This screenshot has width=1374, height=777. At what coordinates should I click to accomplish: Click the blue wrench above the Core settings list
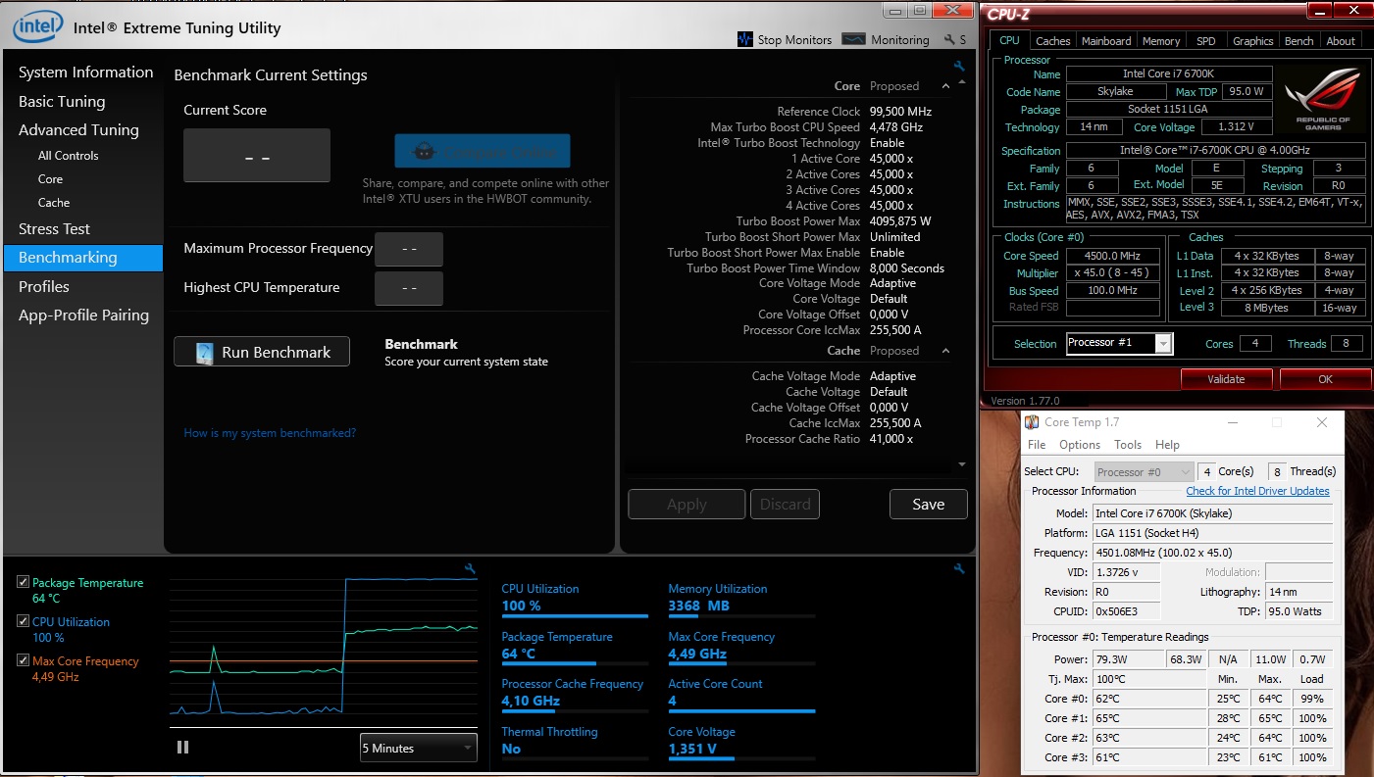click(x=959, y=66)
